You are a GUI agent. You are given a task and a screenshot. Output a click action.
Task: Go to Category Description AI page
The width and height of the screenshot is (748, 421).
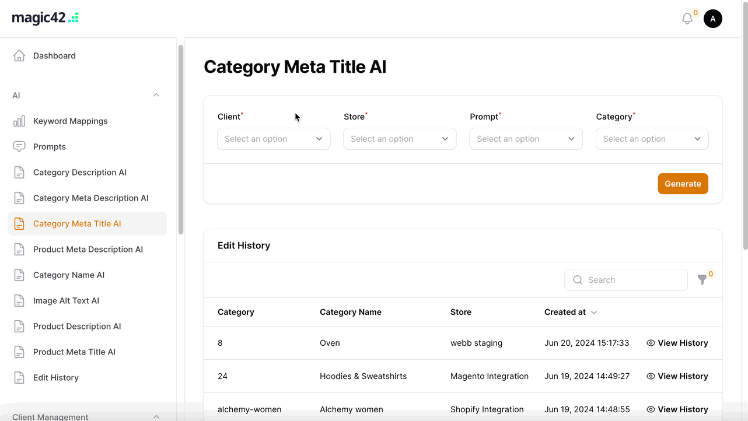point(79,173)
